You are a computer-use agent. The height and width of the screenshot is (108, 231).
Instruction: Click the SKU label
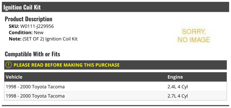14,26
